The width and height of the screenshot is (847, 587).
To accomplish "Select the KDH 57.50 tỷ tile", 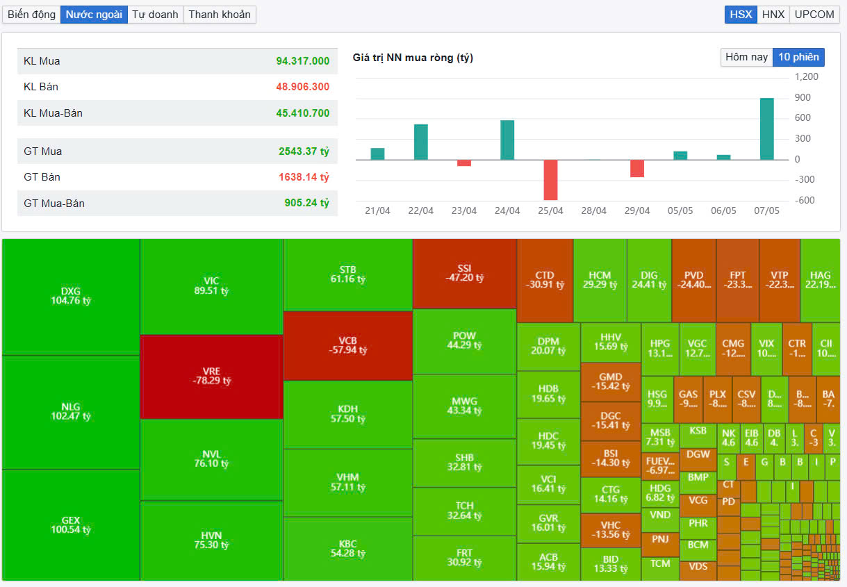I will coord(348,414).
